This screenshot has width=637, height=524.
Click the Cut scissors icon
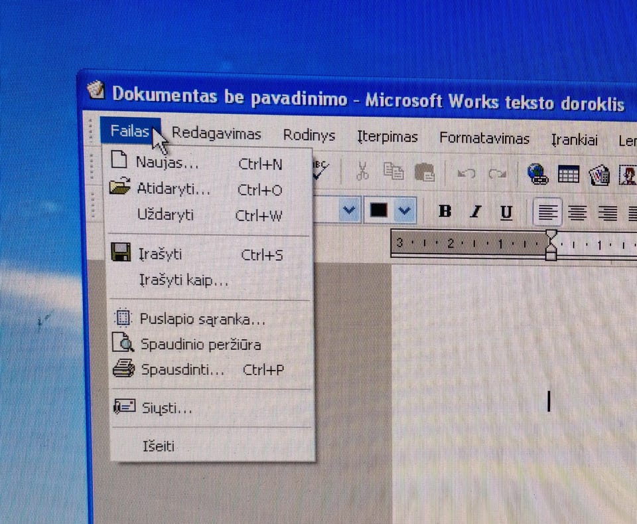click(362, 171)
